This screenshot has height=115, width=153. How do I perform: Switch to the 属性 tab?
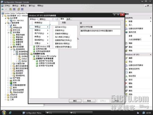click(x=62, y=19)
